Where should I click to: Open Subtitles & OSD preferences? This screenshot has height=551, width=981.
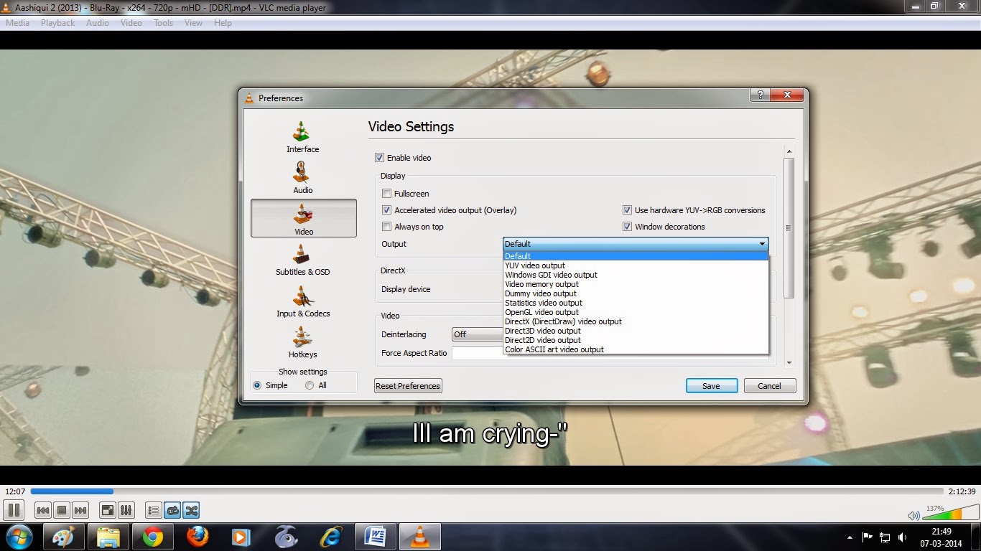point(303,259)
